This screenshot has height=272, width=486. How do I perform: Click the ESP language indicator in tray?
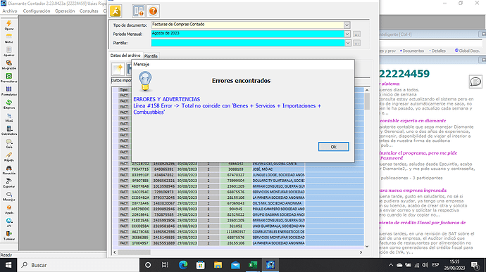click(x=435, y=265)
